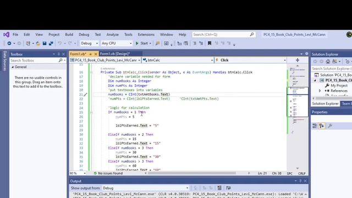Click the Redo arrow icon
The image size is (352, 198).
(70, 43)
